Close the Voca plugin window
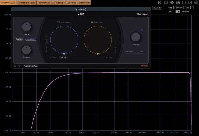199x136 pixels. (x=148, y=9)
